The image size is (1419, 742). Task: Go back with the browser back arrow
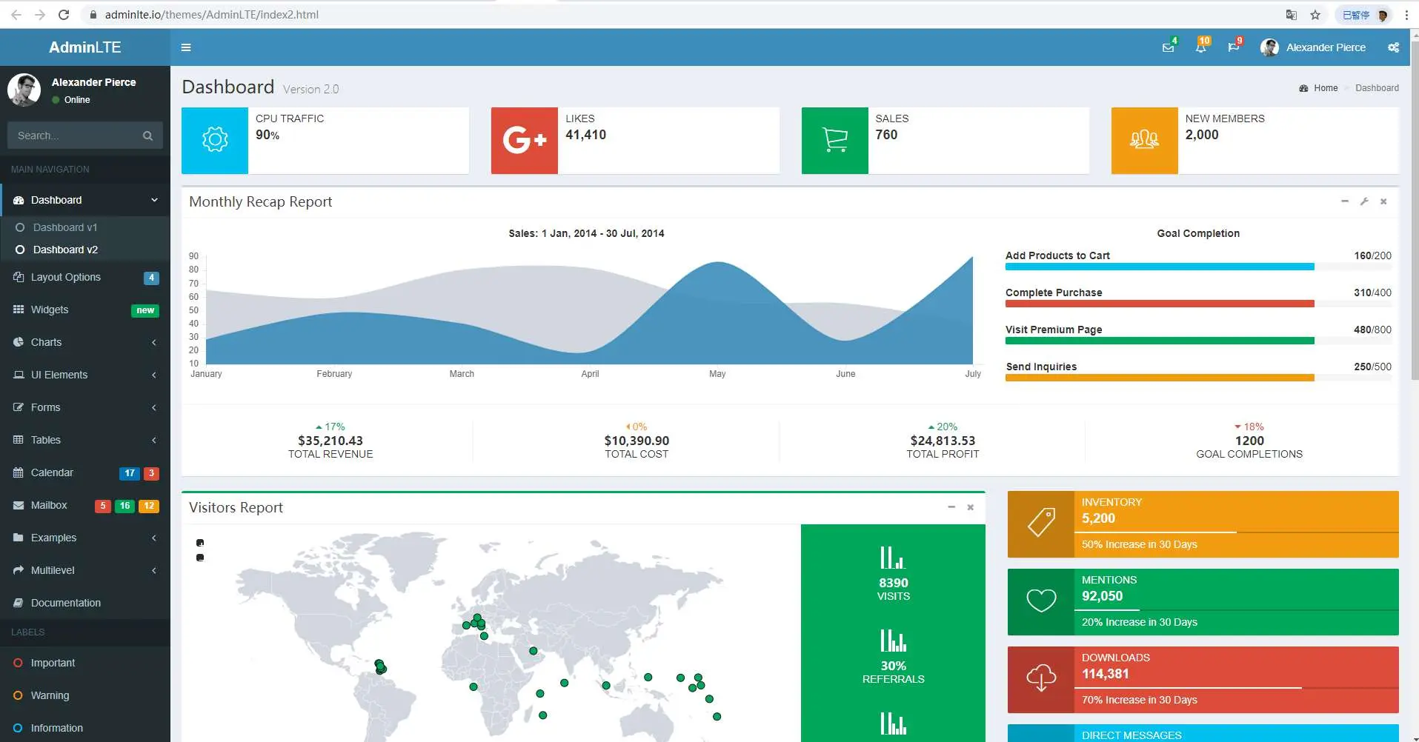[x=16, y=15]
